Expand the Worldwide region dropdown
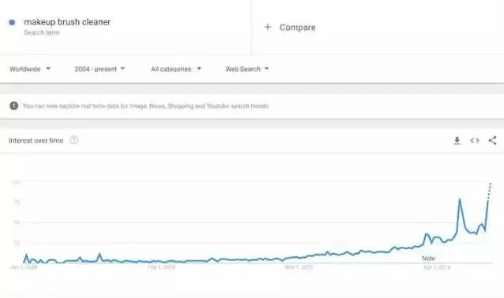This screenshot has height=298, width=504. coord(30,69)
